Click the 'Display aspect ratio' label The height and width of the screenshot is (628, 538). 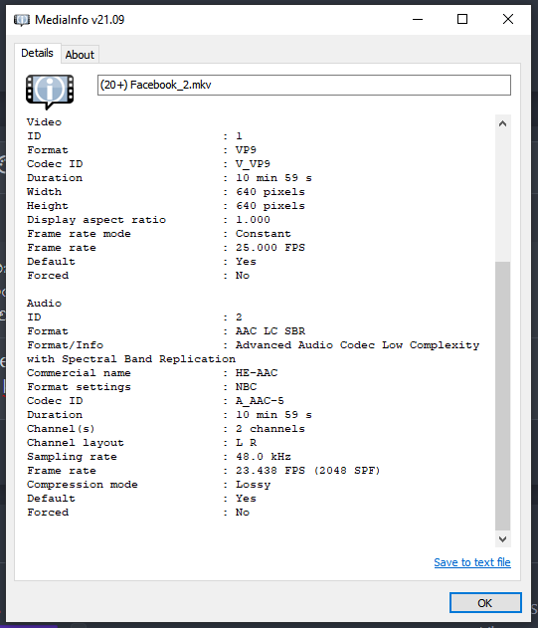[96, 220]
